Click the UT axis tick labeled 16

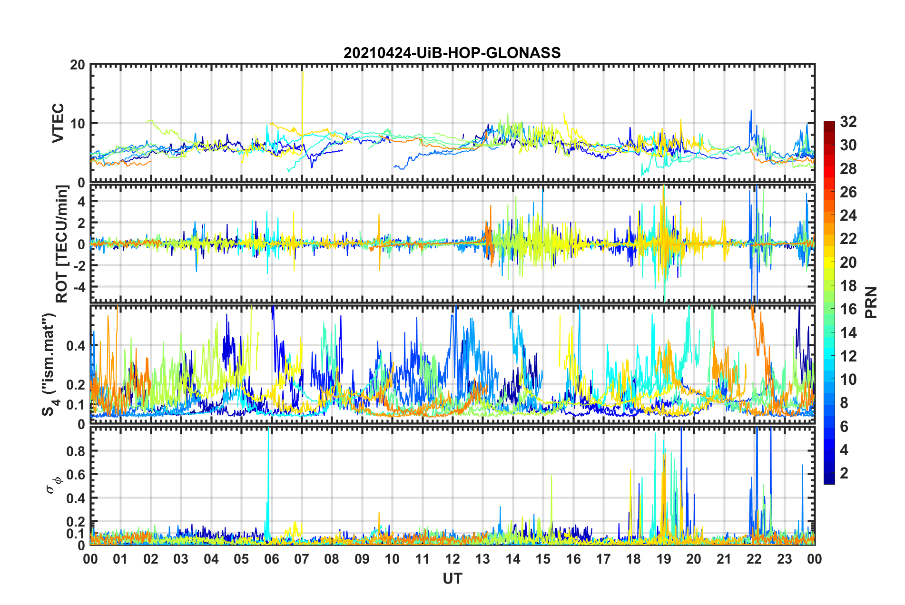tap(573, 559)
